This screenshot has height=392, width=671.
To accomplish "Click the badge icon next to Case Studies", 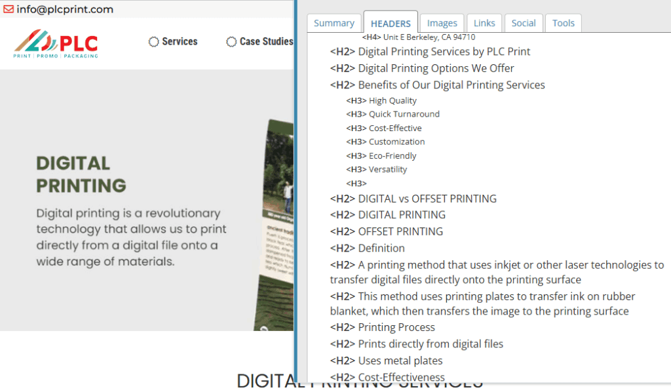I will 231,41.
